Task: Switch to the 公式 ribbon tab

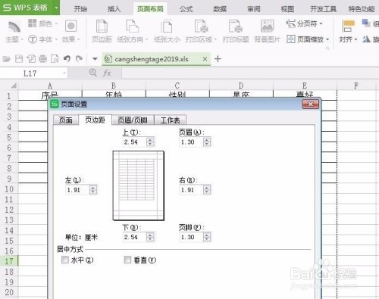Action: tap(186, 9)
